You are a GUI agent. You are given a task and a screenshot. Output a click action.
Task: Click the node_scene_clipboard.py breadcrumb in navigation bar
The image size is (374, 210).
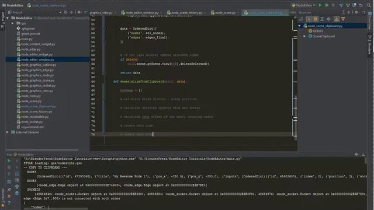47,5
